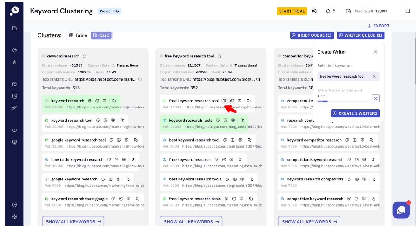
Task: Open the top ranking URL of keyword research cluster
Action: (105, 79)
